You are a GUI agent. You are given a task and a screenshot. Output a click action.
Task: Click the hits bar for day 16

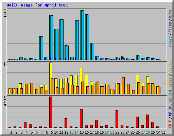click(x=86, y=37)
